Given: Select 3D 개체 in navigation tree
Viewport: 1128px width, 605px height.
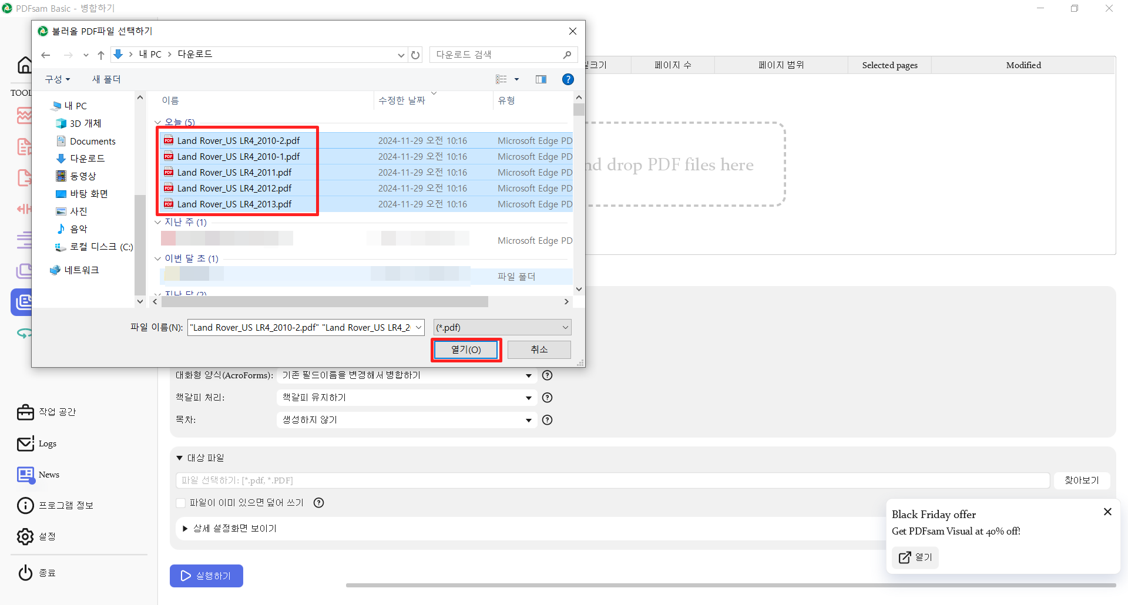Looking at the screenshot, I should [79, 123].
